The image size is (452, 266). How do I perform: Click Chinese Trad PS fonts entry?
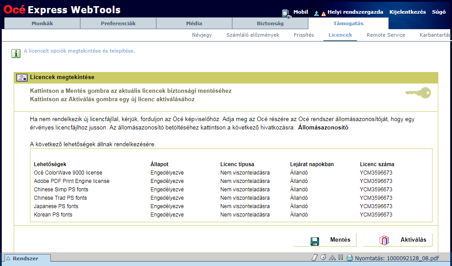60,198
